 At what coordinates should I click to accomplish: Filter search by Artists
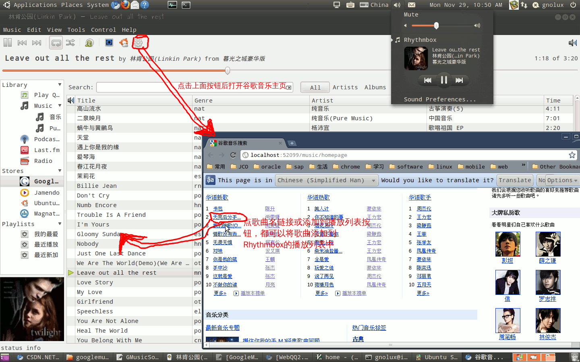pos(345,87)
